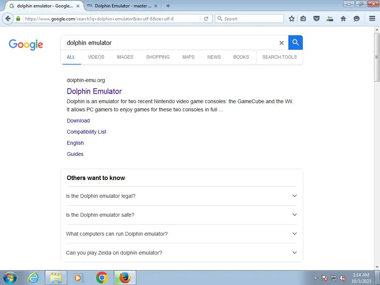The image size is (380, 285).
Task: Focus the Firefox address bar URL
Action: (x=111, y=19)
